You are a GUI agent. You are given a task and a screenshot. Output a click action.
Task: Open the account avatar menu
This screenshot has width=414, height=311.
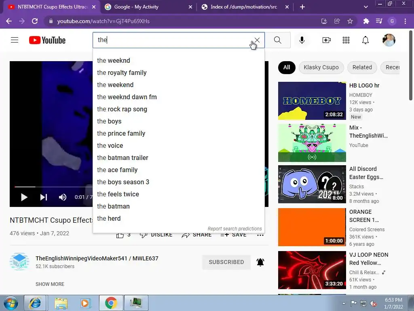coord(389,40)
